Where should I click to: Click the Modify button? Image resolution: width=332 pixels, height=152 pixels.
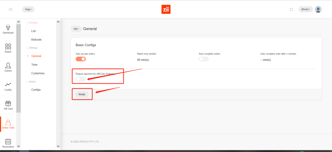tap(82, 94)
